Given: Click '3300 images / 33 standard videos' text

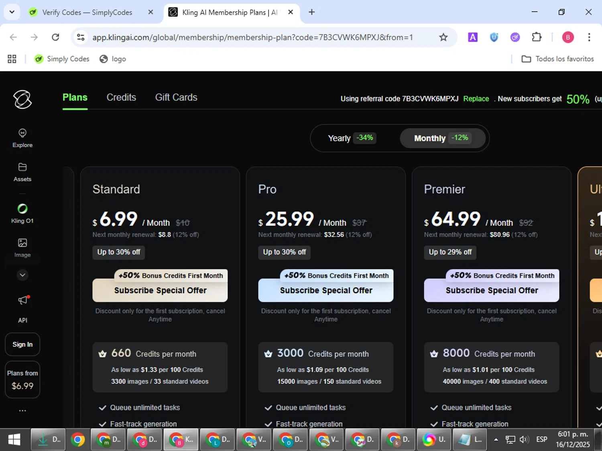Looking at the screenshot, I should tap(160, 381).
